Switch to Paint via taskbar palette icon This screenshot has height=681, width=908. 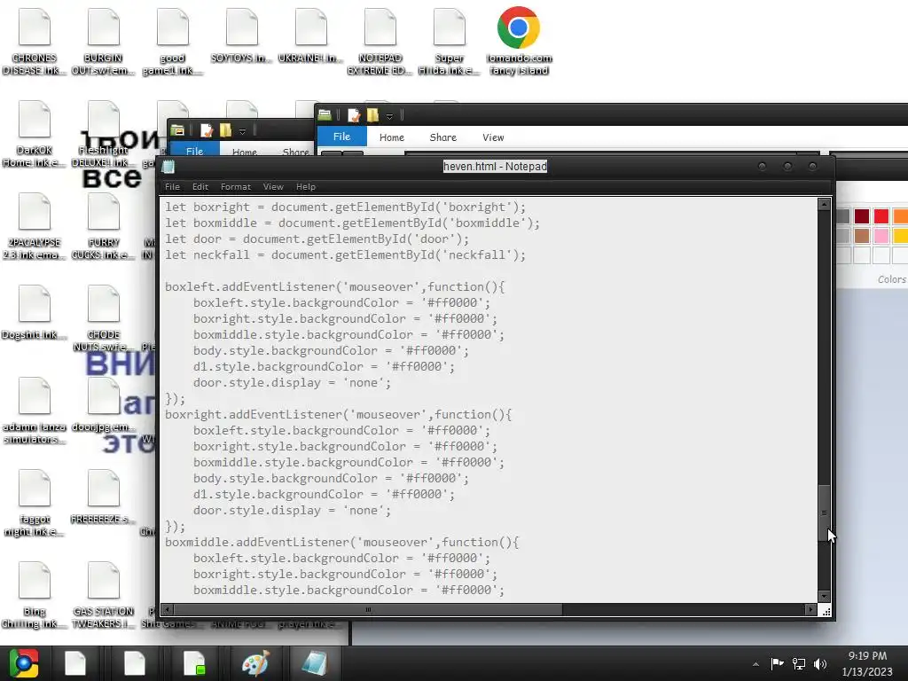coord(255,663)
